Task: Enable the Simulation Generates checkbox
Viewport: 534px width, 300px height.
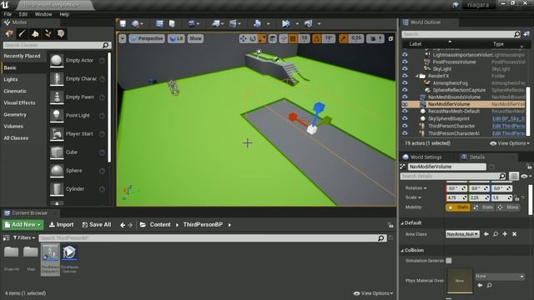Action: pos(449,261)
